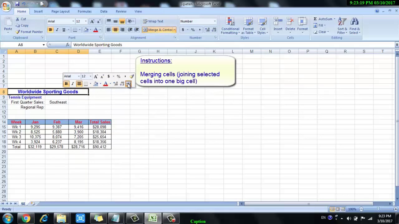
Task: Open the Sort & Filter menu
Action: click(x=342, y=26)
